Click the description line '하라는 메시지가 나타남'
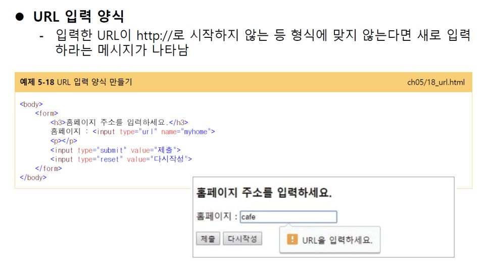 coord(122,50)
